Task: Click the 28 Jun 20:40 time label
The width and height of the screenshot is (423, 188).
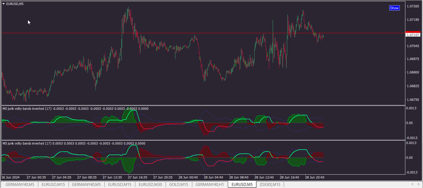Action: (x=315, y=177)
